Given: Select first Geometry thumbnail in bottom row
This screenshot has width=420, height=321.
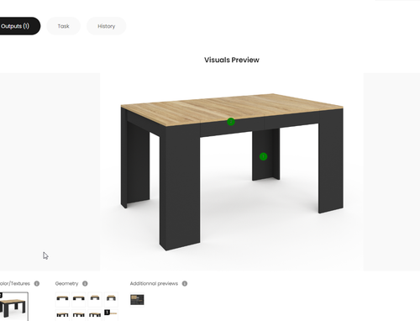Looking at the screenshot, I should tap(62, 315).
